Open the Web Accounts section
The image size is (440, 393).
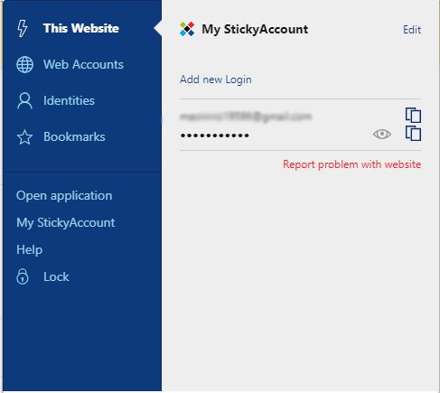coord(83,64)
